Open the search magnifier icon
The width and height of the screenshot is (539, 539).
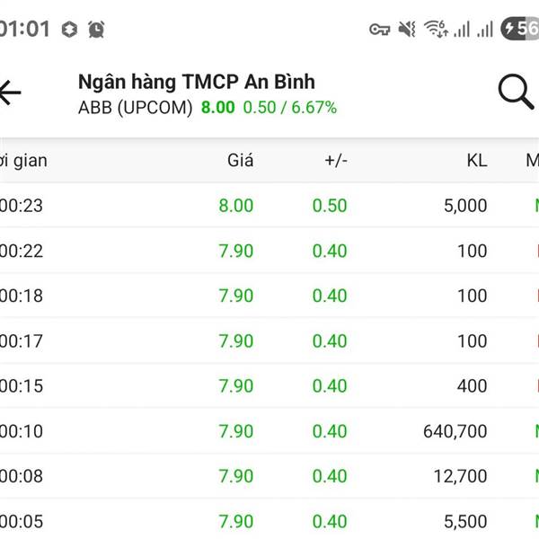(516, 92)
